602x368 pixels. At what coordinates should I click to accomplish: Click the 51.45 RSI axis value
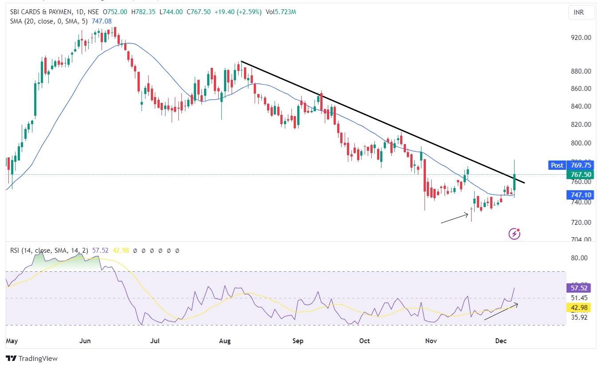click(578, 298)
